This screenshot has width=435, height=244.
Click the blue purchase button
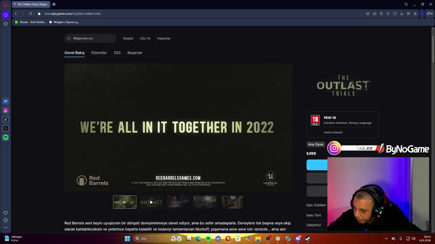[317, 165]
